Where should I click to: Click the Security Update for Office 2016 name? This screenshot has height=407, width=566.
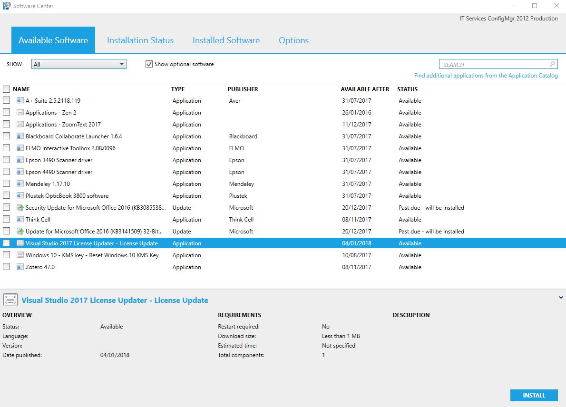(96, 207)
